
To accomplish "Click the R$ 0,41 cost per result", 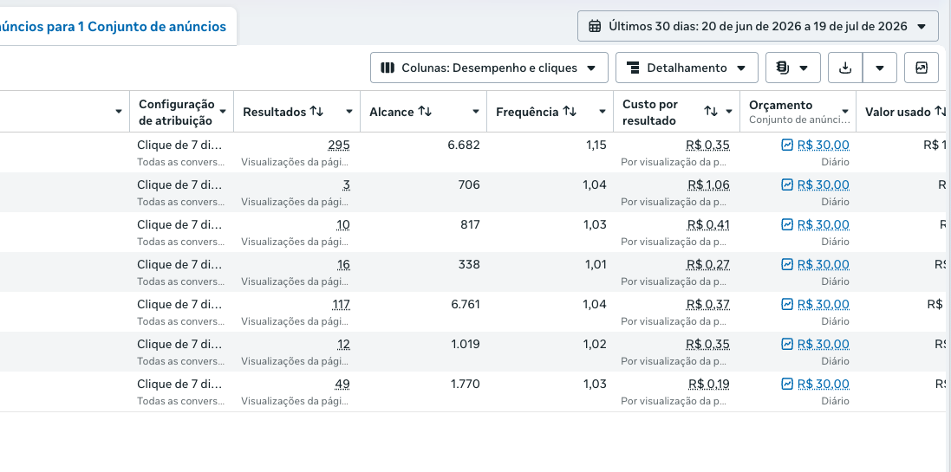I will [x=708, y=225].
